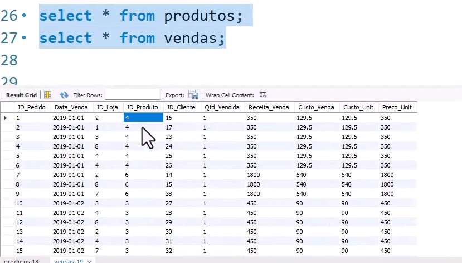
Task: Click line number 28 in editor
Action: [x=9, y=60]
